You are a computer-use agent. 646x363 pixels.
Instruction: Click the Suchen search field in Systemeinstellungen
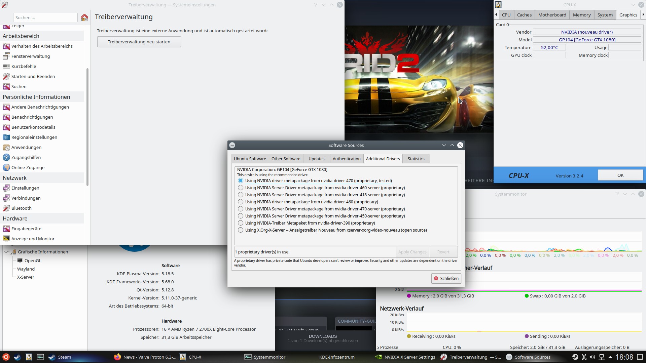pos(45,17)
